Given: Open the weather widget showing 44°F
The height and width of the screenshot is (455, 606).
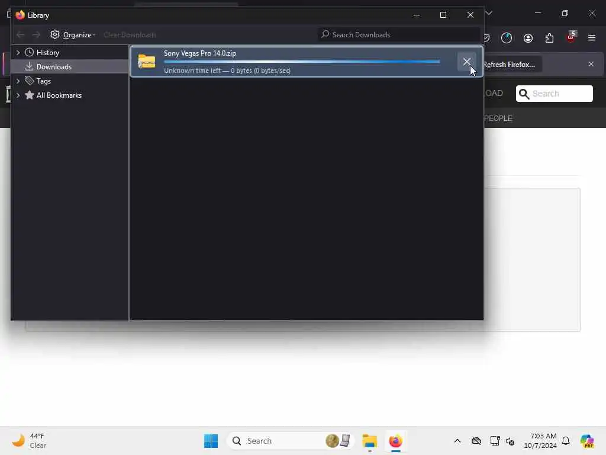Looking at the screenshot, I should pyautogui.click(x=30, y=441).
